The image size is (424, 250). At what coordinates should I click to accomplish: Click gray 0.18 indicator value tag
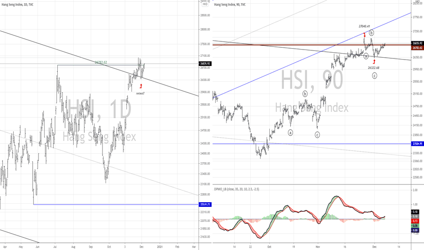[415, 216]
